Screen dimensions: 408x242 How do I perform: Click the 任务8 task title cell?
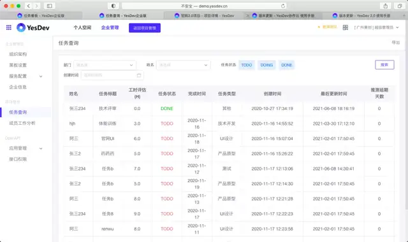tap(108, 214)
